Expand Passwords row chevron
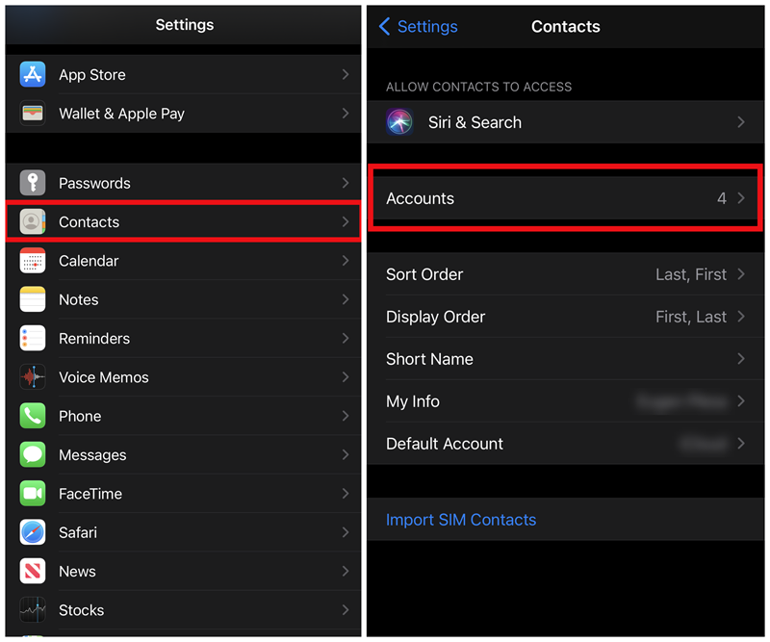 click(x=346, y=183)
